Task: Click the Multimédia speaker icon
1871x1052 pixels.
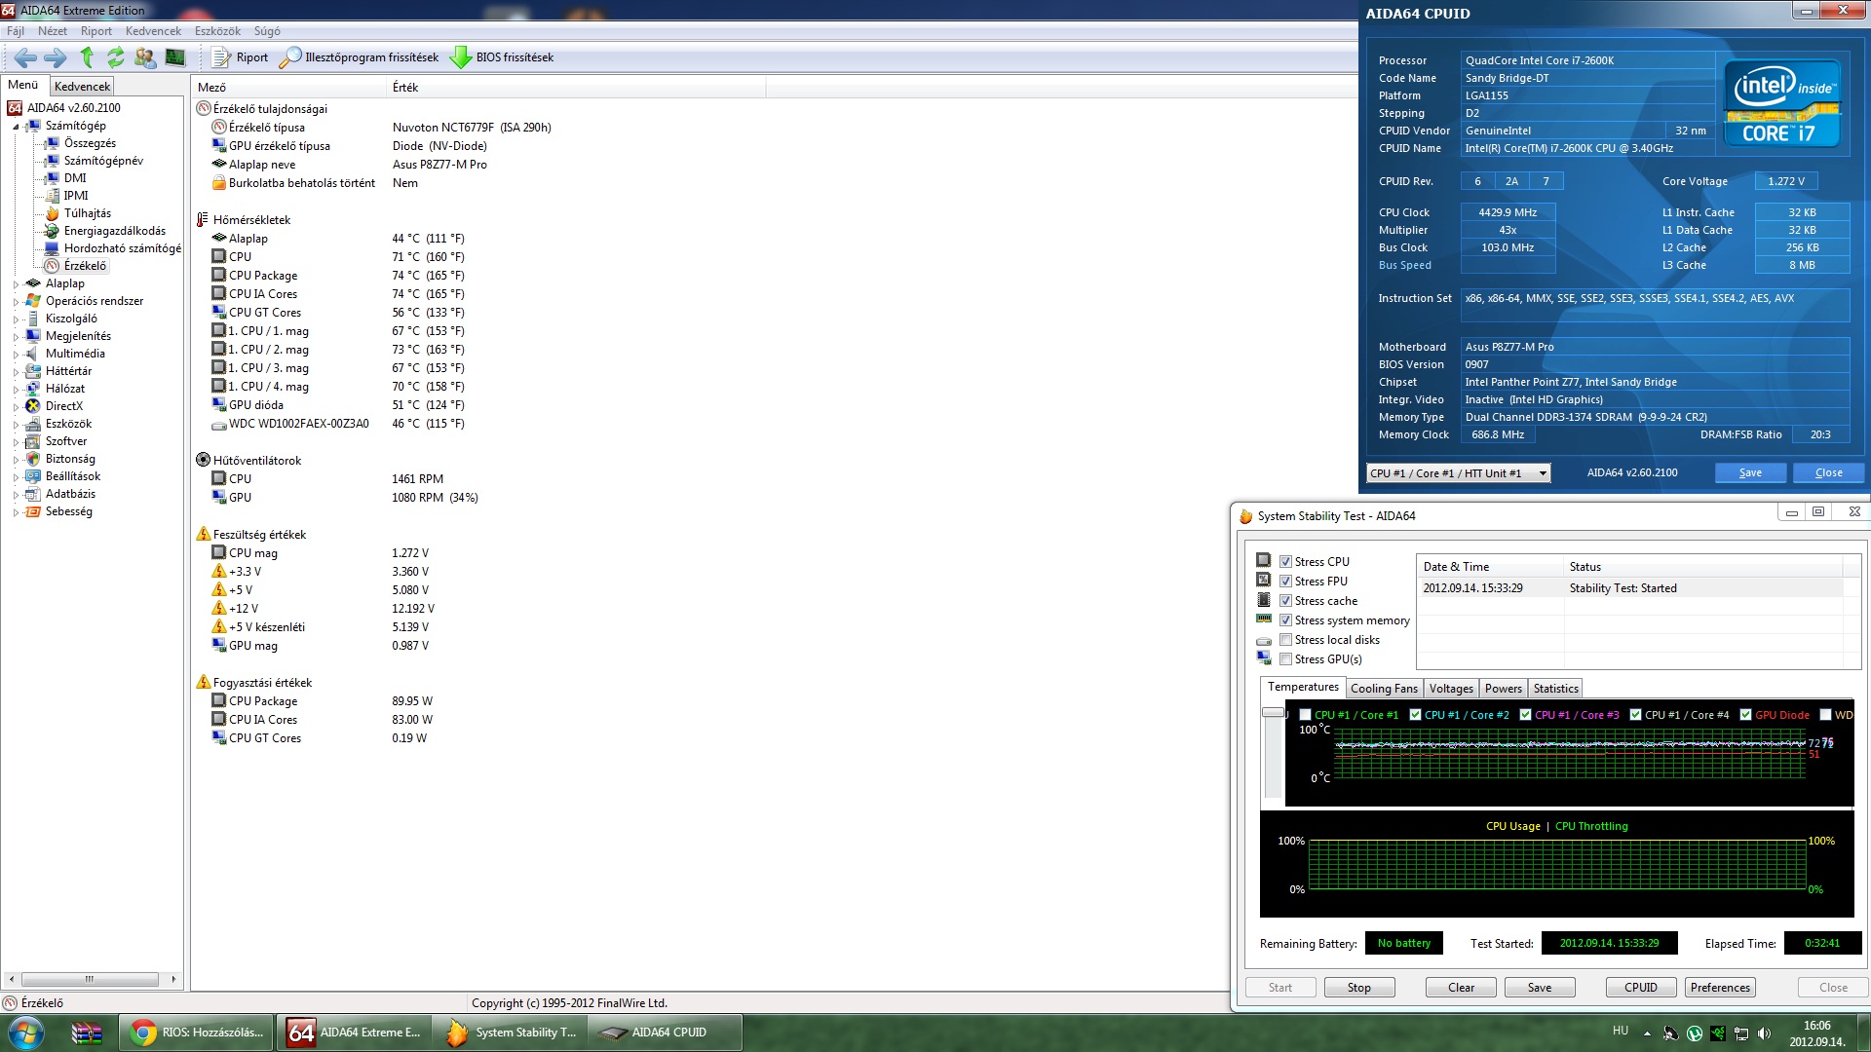Action: (33, 354)
